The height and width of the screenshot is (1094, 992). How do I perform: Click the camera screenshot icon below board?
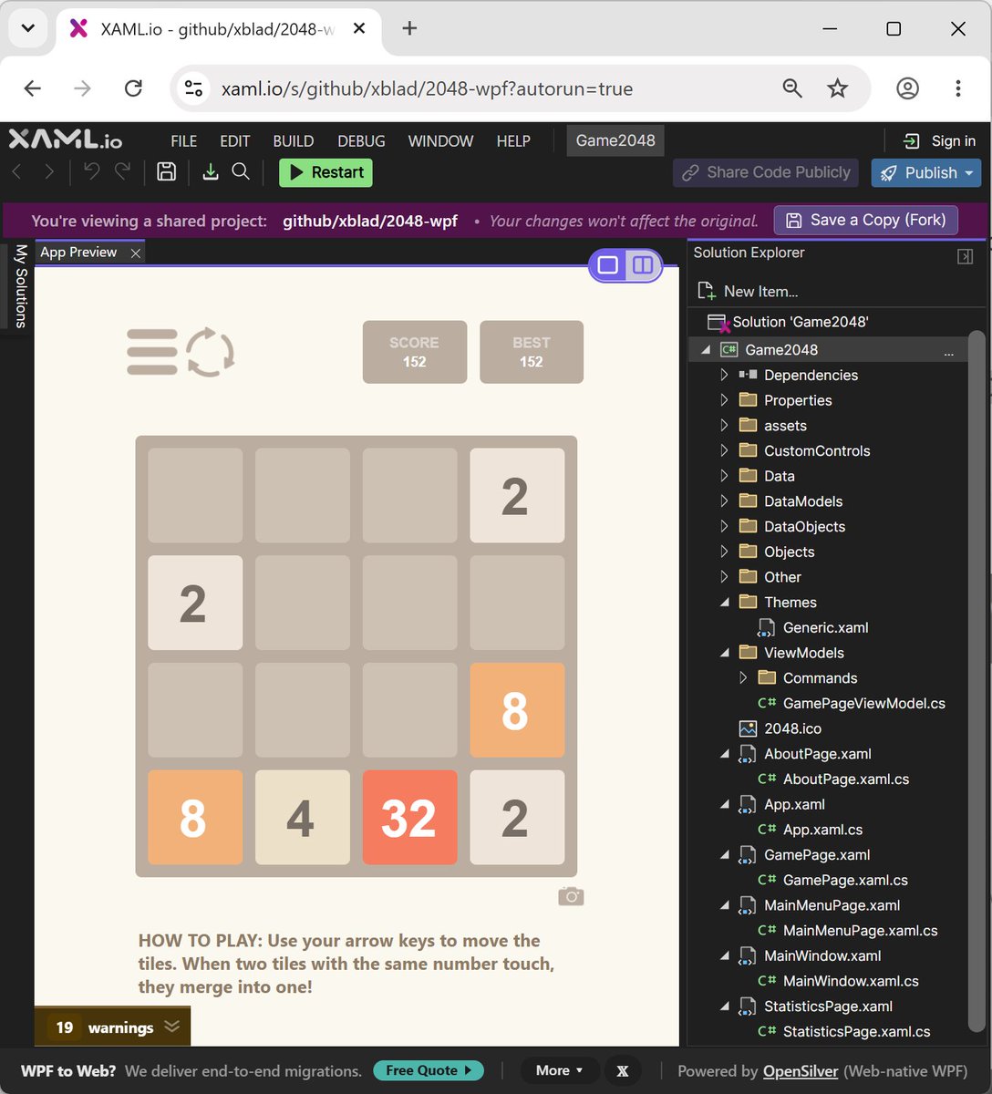click(x=571, y=896)
